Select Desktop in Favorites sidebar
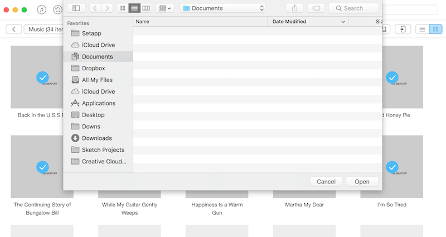Screen dimensions: 446x237 tap(98, 115)
